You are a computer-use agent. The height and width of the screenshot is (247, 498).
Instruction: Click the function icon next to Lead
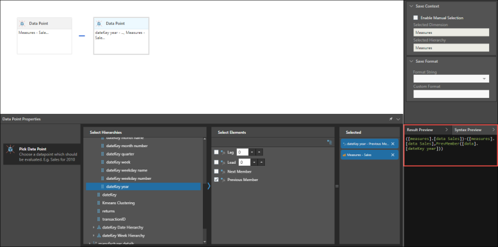point(223,163)
